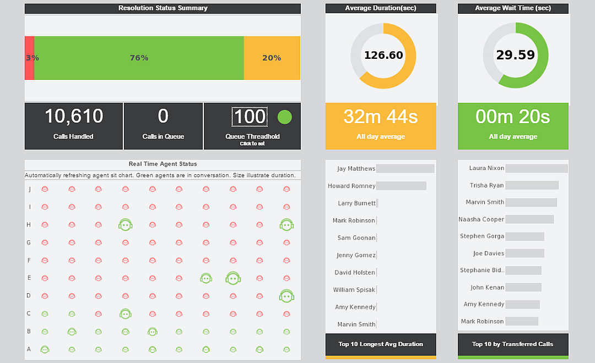The image size is (595, 363).
Task: Click the largest green agent icon in row E
Action: click(233, 278)
